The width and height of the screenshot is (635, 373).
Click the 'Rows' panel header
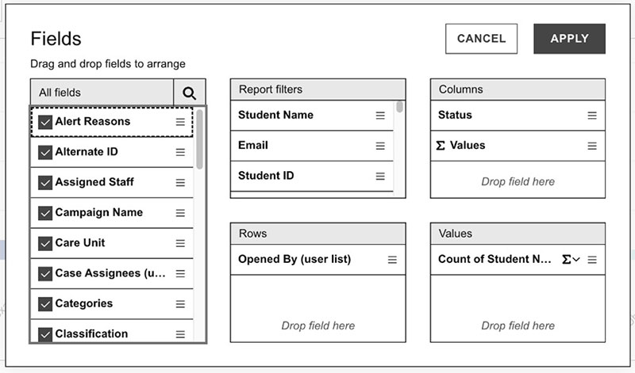[318, 234]
